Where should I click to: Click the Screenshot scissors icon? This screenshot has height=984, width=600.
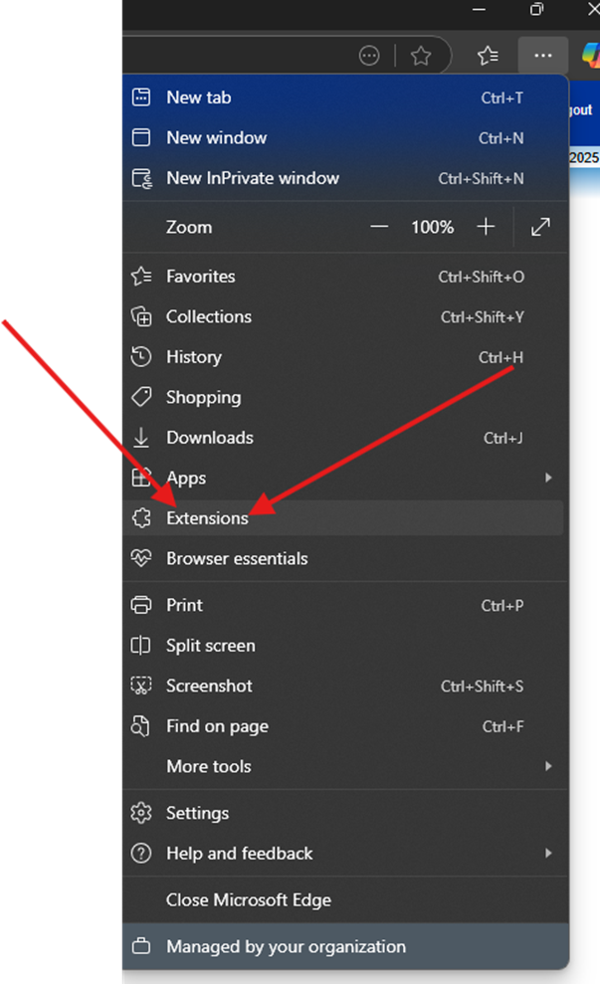[141, 686]
